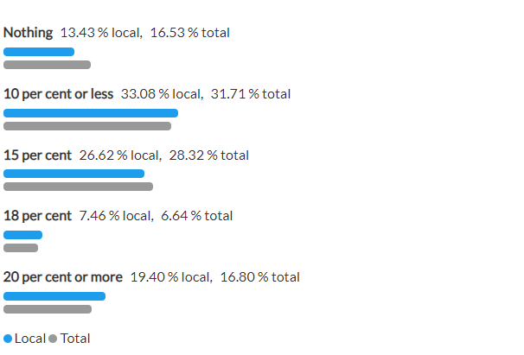Click the gray Total legend dot
The image size is (524, 355).
pos(53,339)
